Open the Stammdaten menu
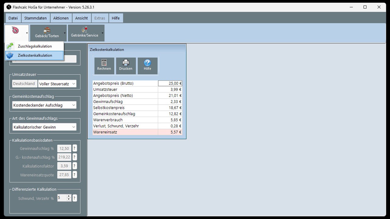This screenshot has height=219, width=390. 35,18
